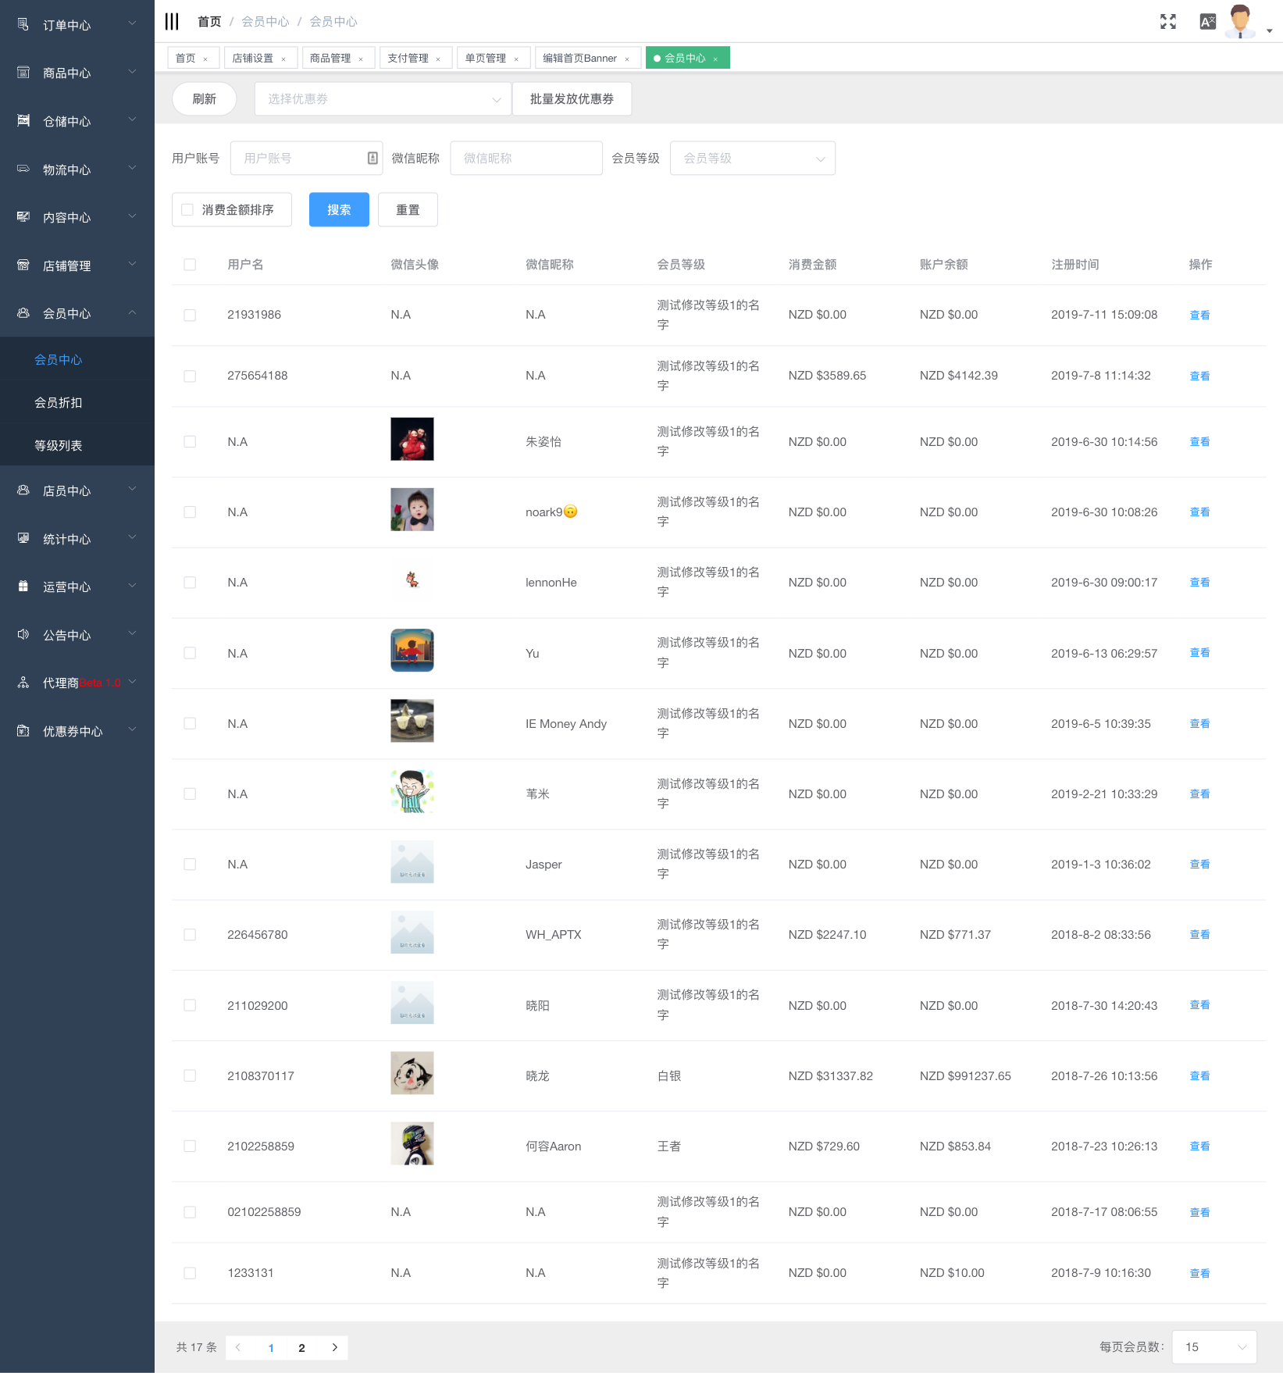
Task: Focus the 微信昵称 input field
Action: (x=526, y=159)
